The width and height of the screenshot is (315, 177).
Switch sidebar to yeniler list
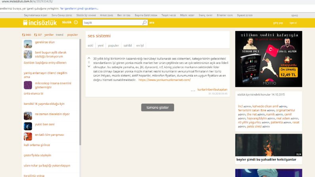(49, 35)
